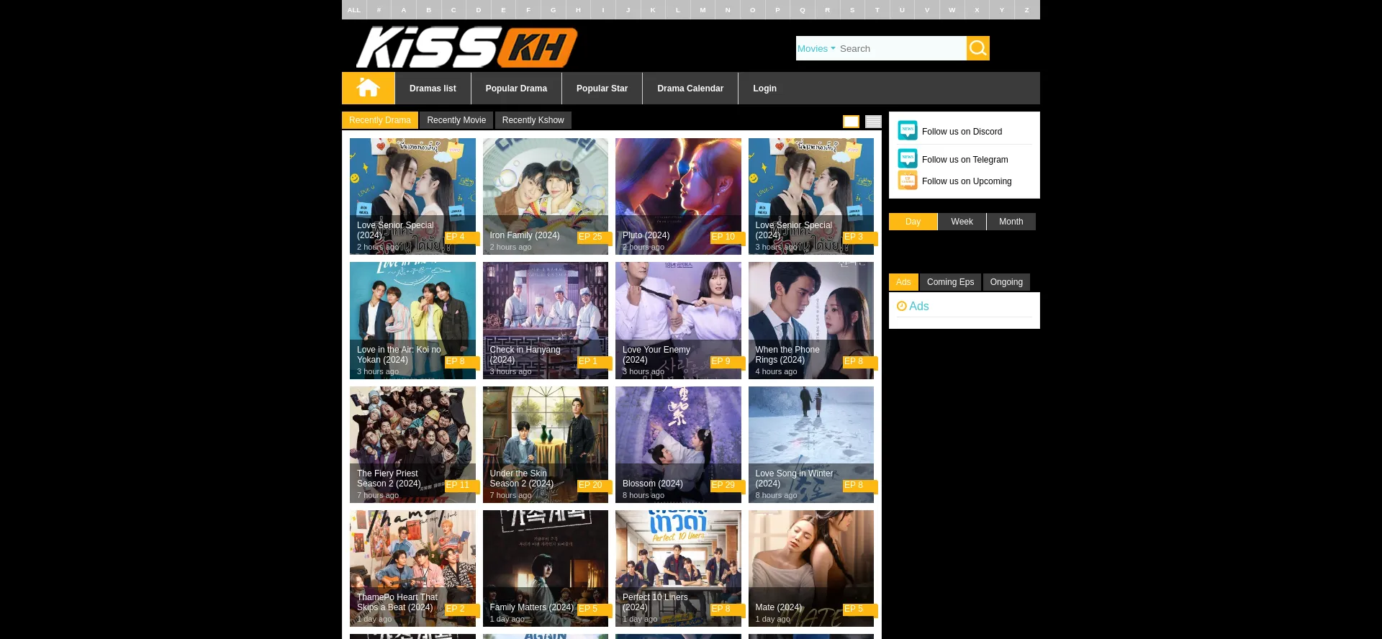This screenshot has height=639, width=1382.
Task: Click the Telegram news icon
Action: coord(907,159)
